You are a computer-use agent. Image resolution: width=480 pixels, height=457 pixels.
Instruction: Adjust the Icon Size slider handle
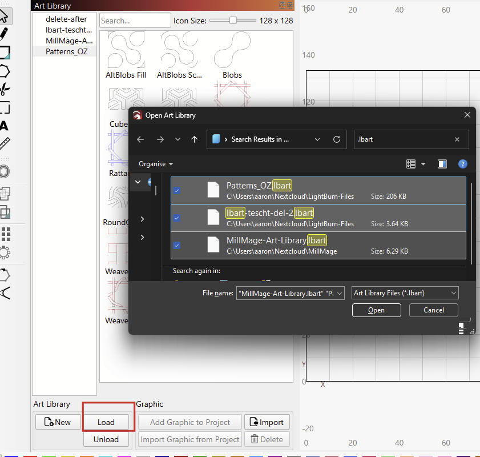click(233, 21)
